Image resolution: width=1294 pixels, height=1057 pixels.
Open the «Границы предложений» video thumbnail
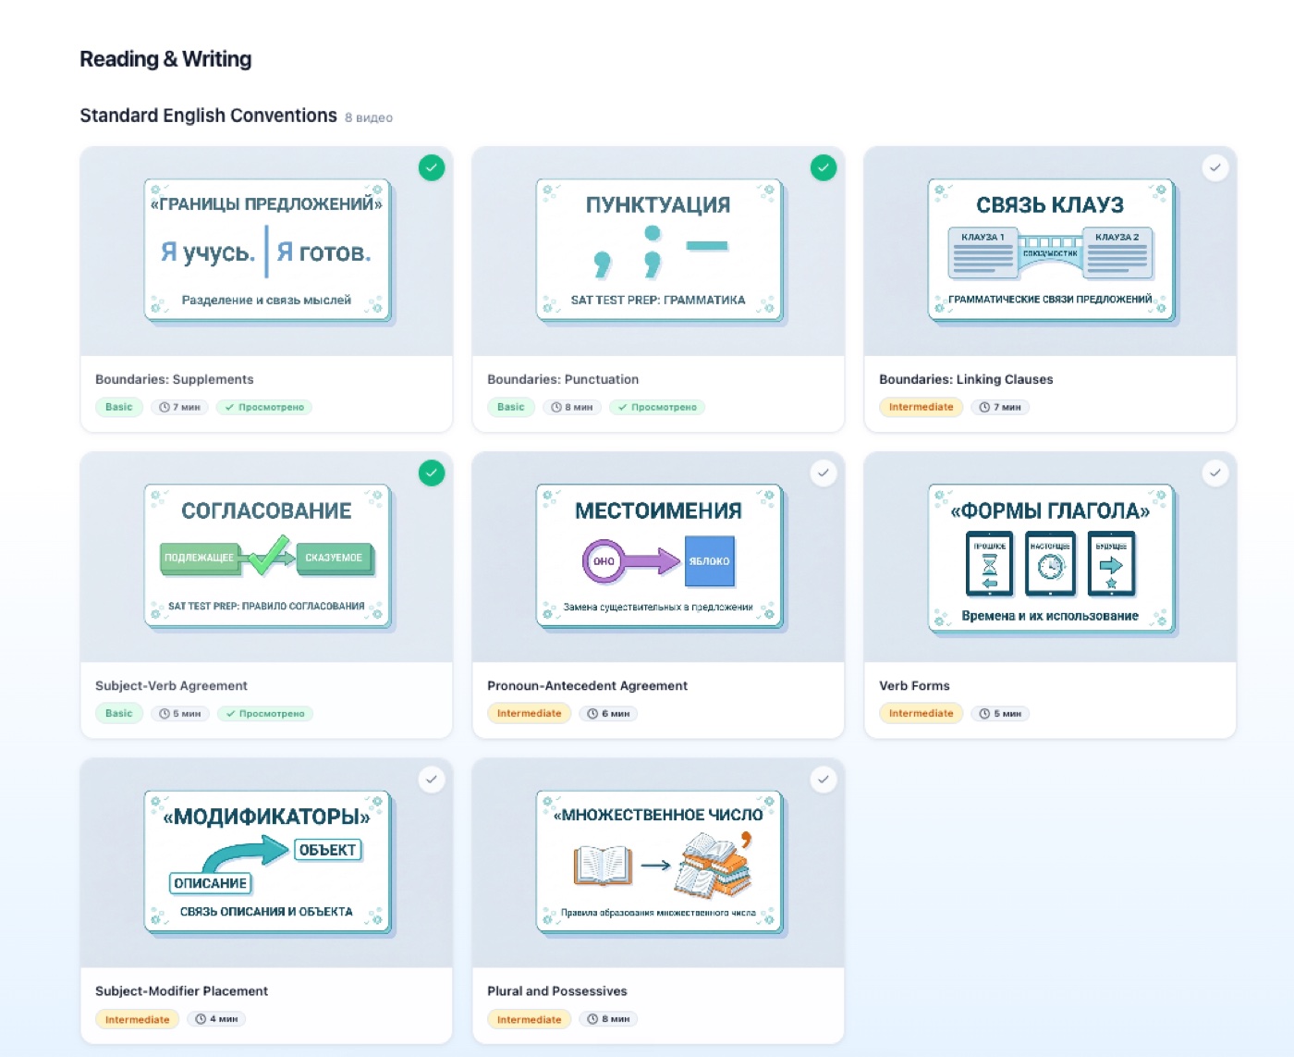pos(266,252)
